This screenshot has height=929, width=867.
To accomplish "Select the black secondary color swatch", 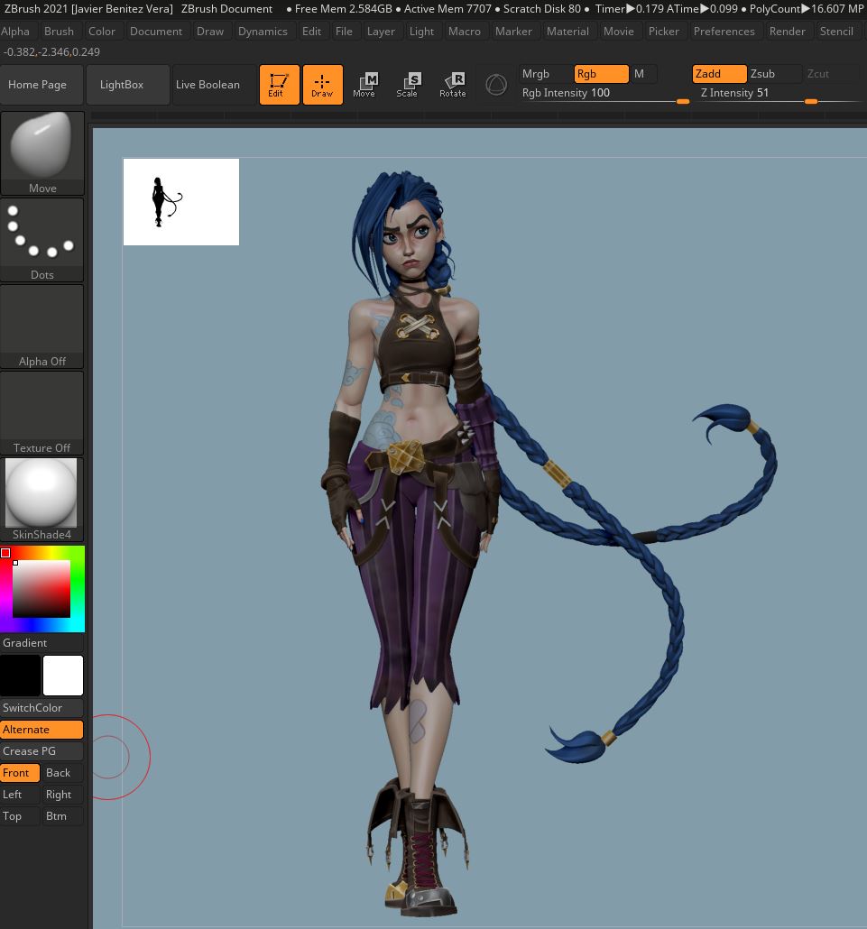I will click(20, 675).
